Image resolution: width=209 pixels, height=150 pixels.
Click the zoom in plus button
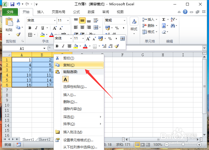coord(199,145)
